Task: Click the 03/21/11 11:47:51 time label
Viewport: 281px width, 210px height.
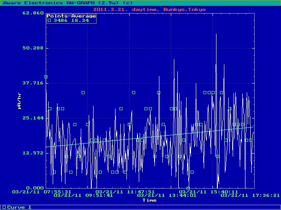Action: coord(125,192)
